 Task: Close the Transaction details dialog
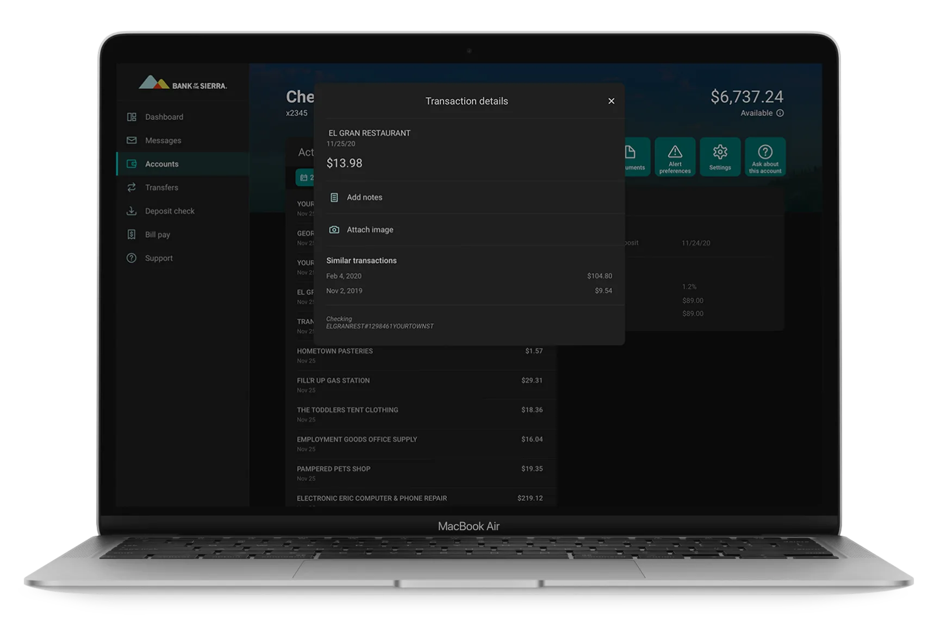611,101
